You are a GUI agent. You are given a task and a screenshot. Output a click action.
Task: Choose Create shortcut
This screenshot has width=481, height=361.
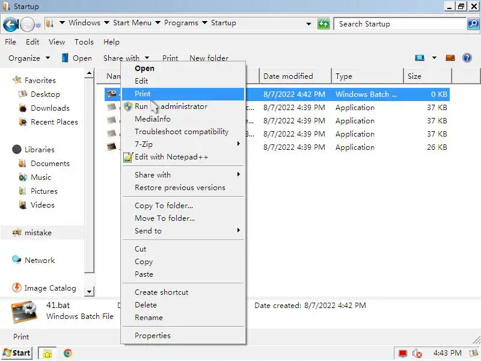183,292
